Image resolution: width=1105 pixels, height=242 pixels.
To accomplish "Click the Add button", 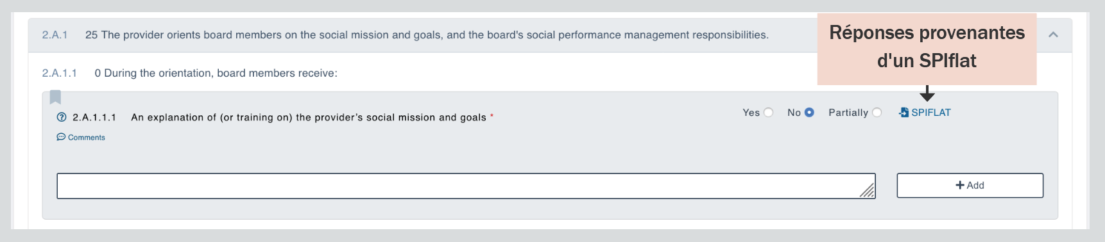I will pyautogui.click(x=970, y=185).
